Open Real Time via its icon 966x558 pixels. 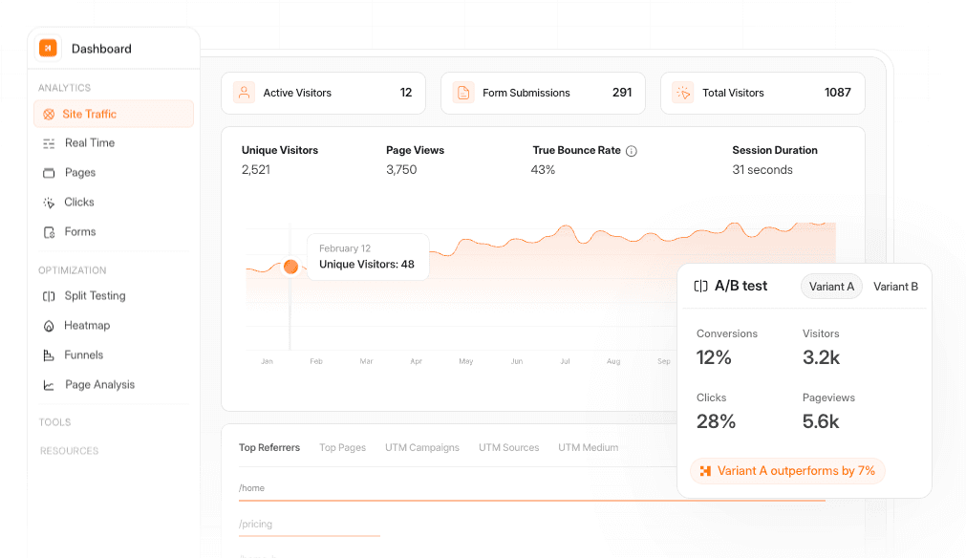coord(49,143)
